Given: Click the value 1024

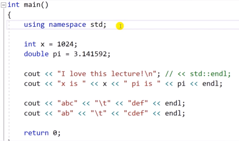Looking at the screenshot, I should click(65, 44).
